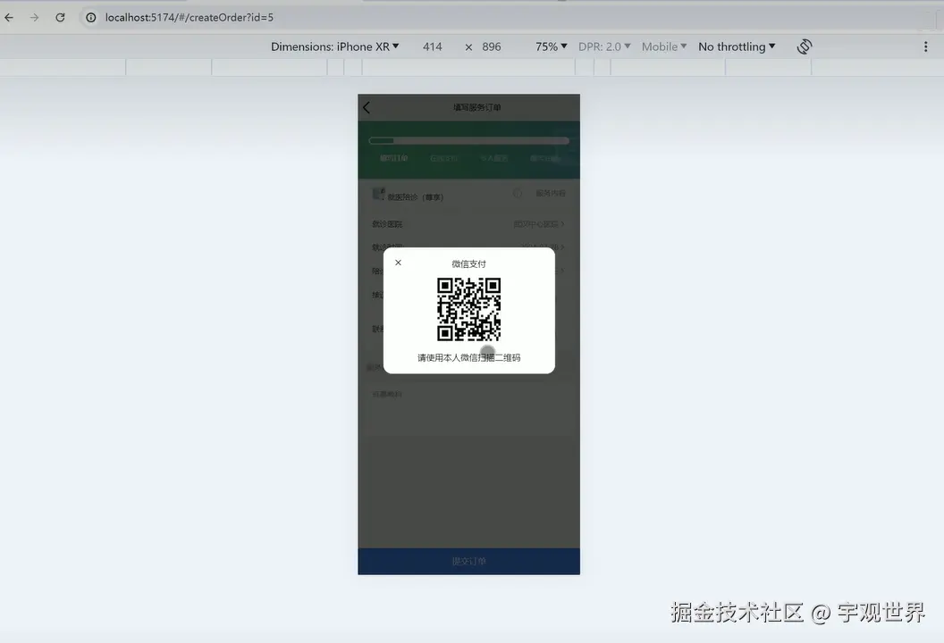This screenshot has width=944, height=643.
Task: Close the 微信支付 QR code popup
Action: pos(398,263)
